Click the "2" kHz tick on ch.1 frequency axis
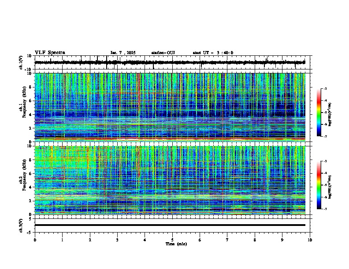349x269 pixels. point(30,128)
